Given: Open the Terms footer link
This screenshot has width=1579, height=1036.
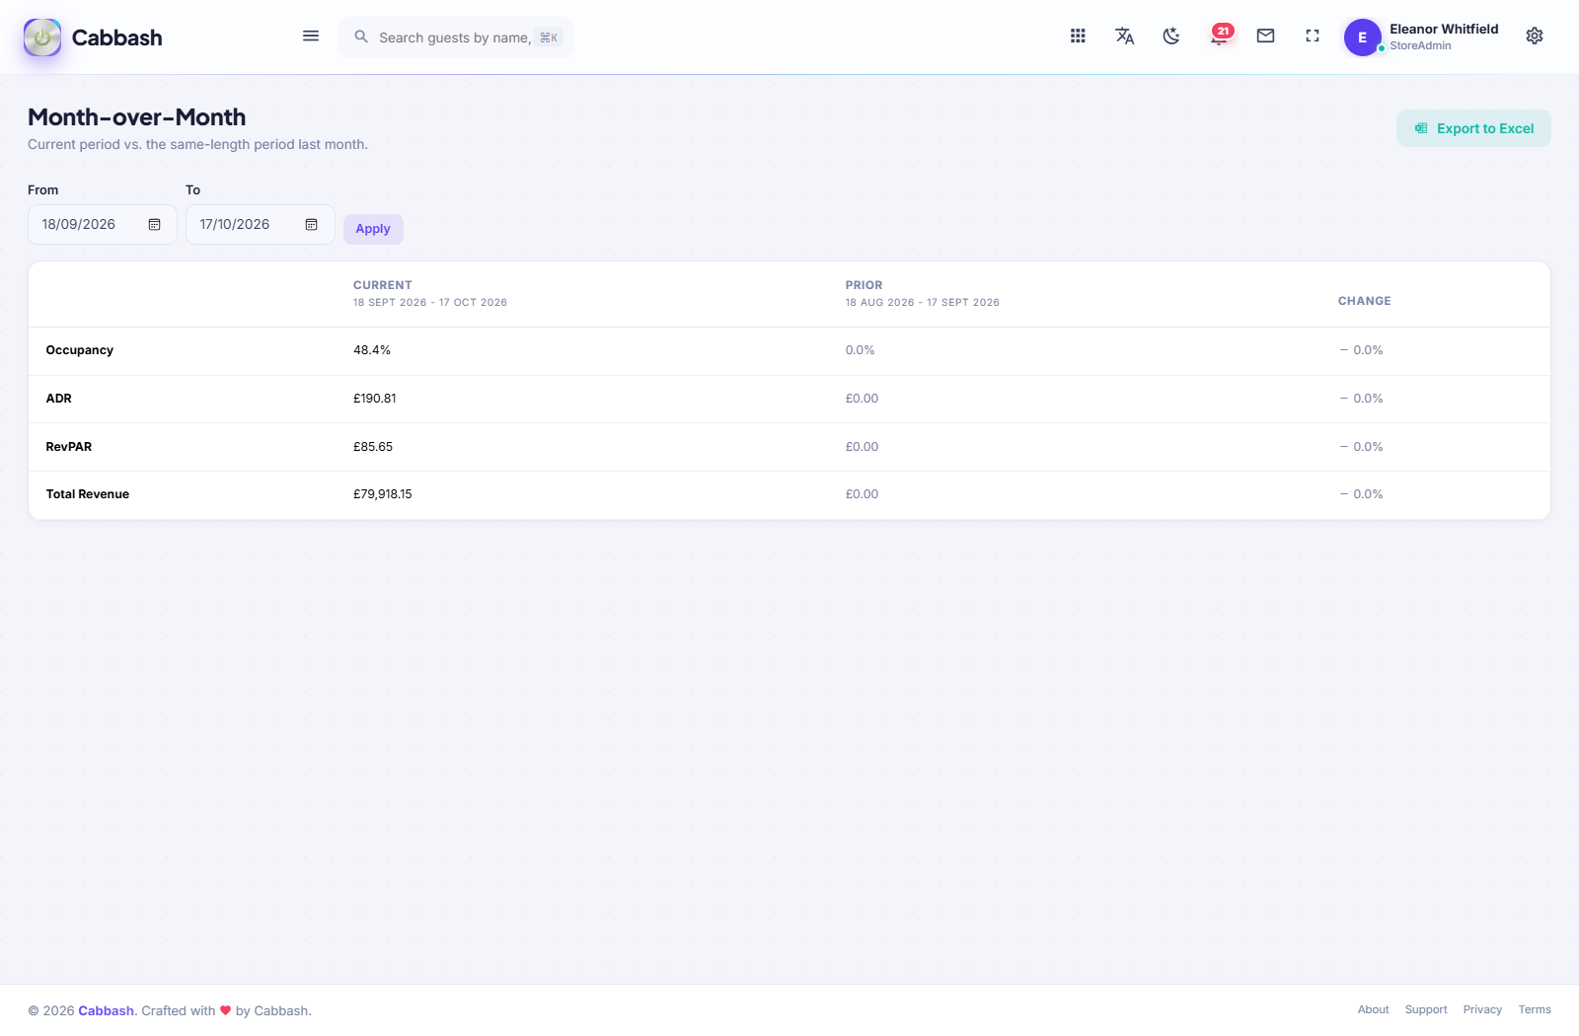Looking at the screenshot, I should (1535, 1010).
